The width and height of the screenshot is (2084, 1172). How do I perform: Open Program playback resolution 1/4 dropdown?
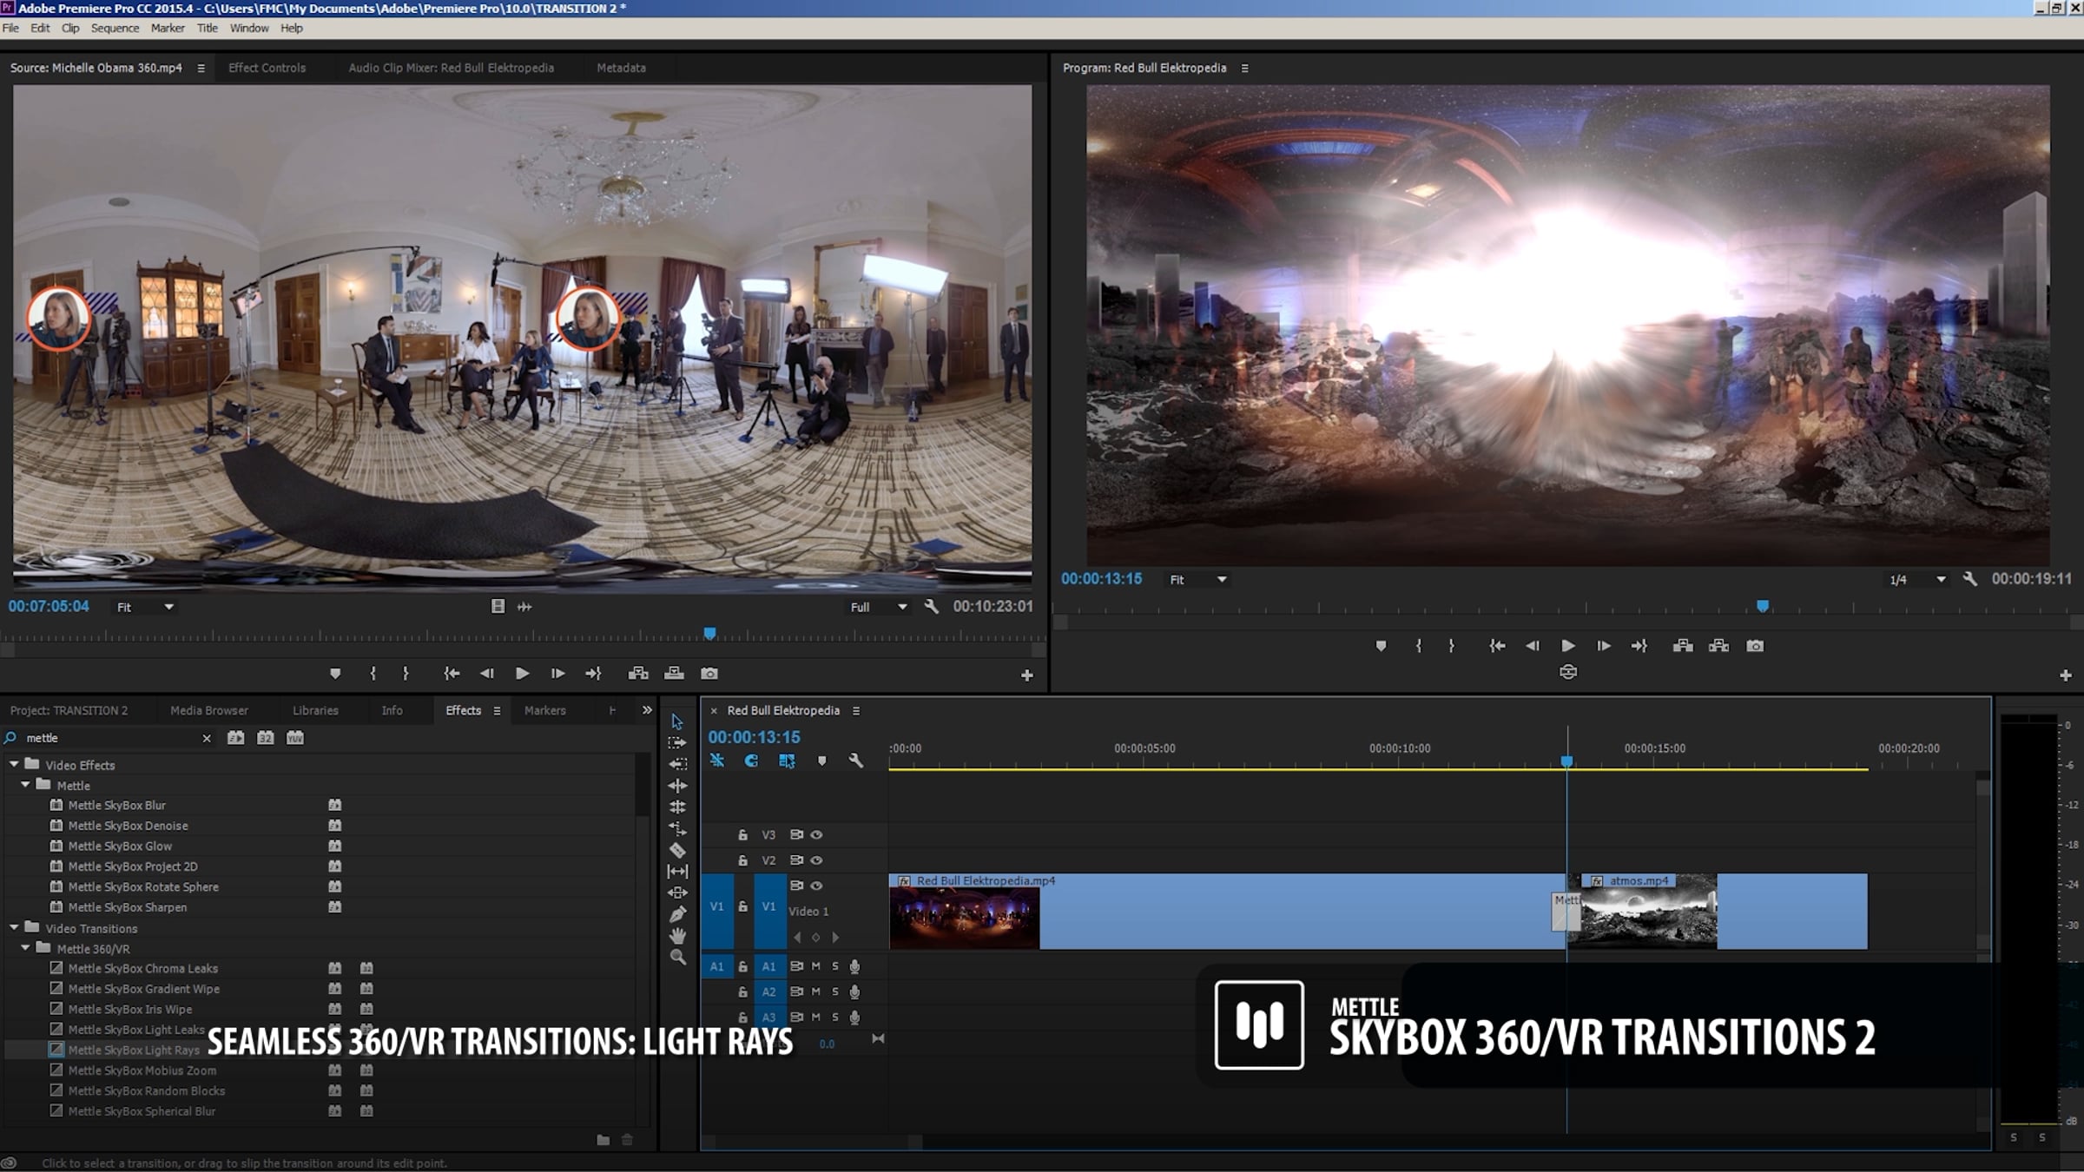(x=1917, y=579)
